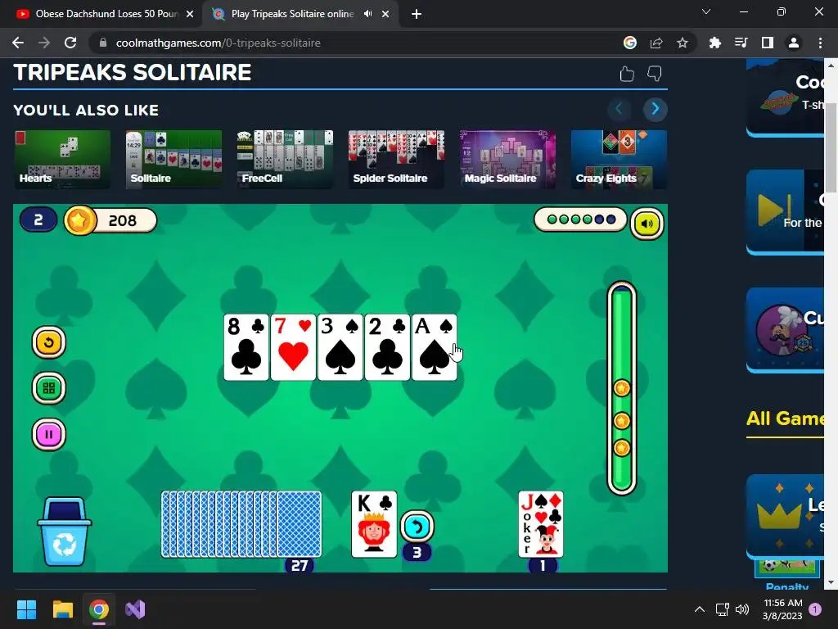The height and width of the screenshot is (629, 838).
Task: Close the Obese Dachshund tab
Action: tap(190, 14)
